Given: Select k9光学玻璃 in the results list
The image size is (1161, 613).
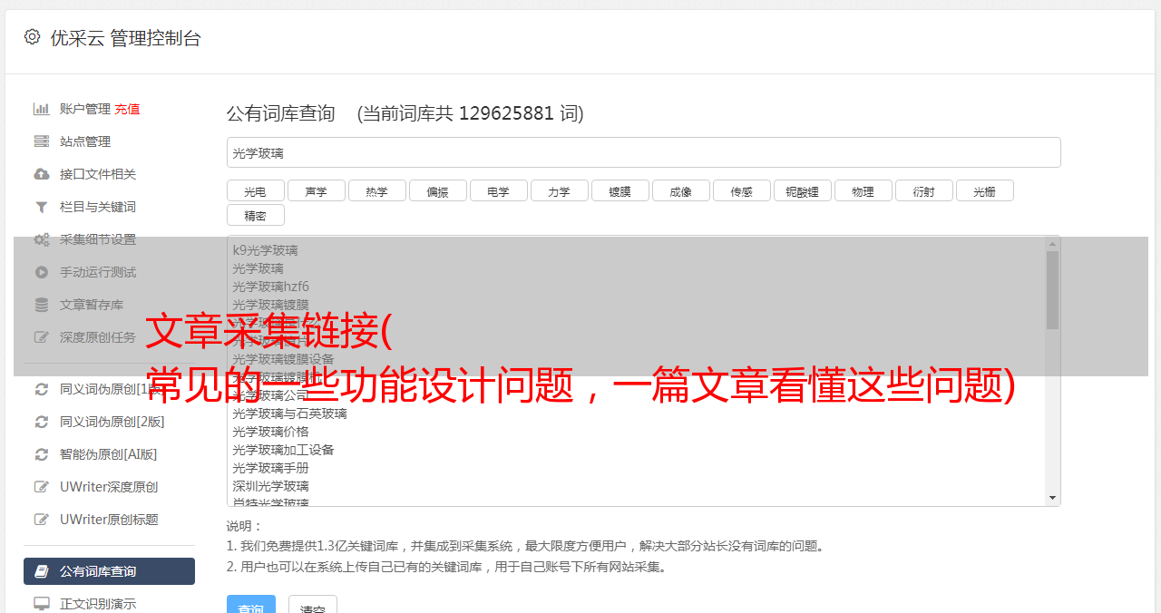Looking at the screenshot, I should (265, 250).
